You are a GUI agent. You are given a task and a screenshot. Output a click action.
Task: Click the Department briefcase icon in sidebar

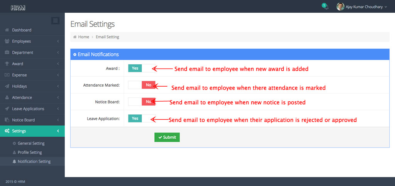click(x=7, y=52)
